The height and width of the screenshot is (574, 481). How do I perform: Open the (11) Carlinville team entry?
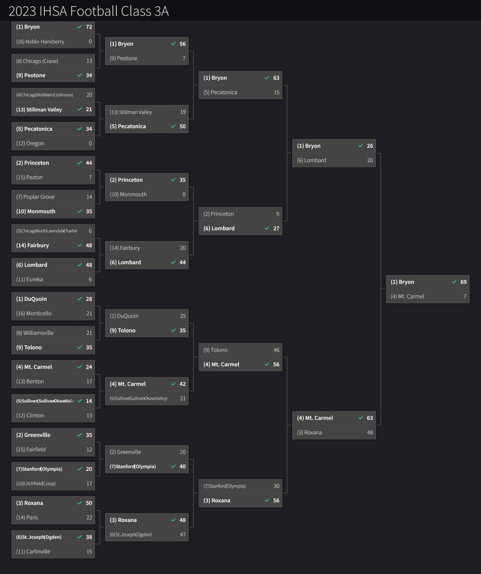[x=33, y=552]
